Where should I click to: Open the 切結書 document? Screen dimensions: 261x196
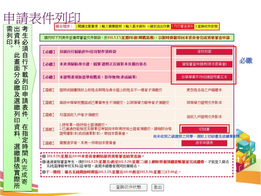(x=204, y=129)
